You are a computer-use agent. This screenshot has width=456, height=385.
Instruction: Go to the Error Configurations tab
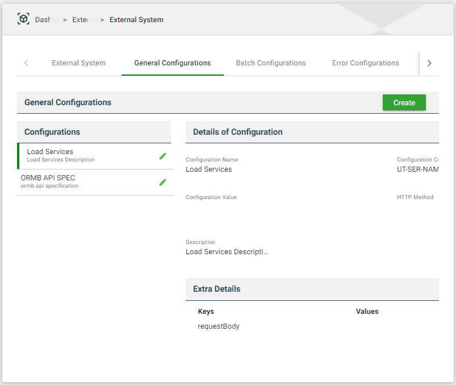(x=365, y=63)
